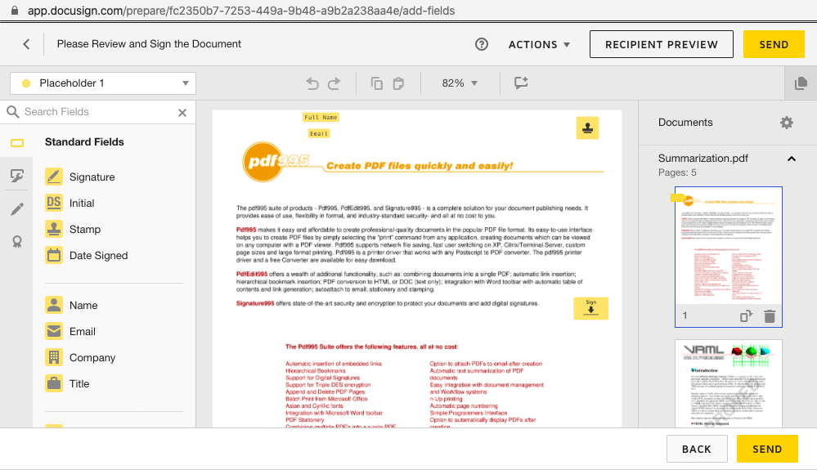Open the ACTIONS dropdown menu
Image resolution: width=817 pixels, height=470 pixels.
coord(539,45)
